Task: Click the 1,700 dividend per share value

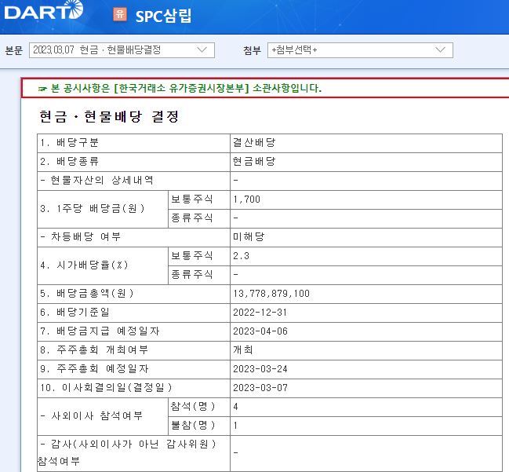Action: tap(247, 199)
